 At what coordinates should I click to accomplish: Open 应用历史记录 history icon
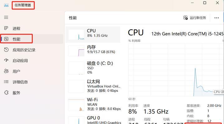coord(6,50)
